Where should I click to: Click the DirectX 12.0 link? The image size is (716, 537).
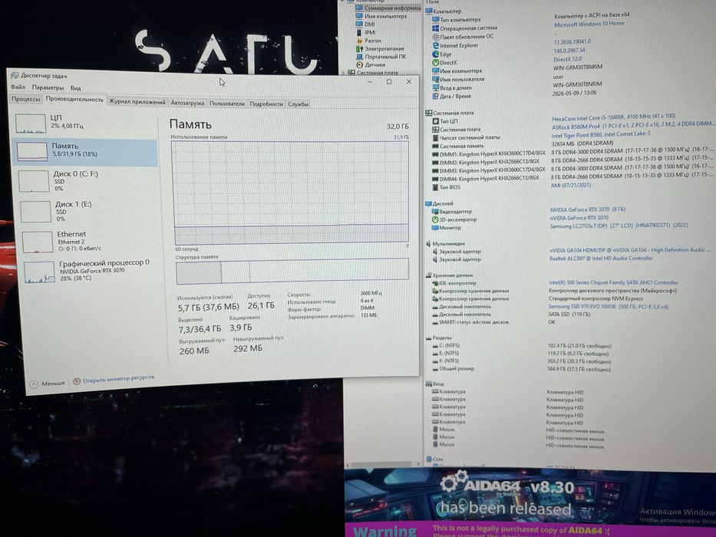pos(568,59)
